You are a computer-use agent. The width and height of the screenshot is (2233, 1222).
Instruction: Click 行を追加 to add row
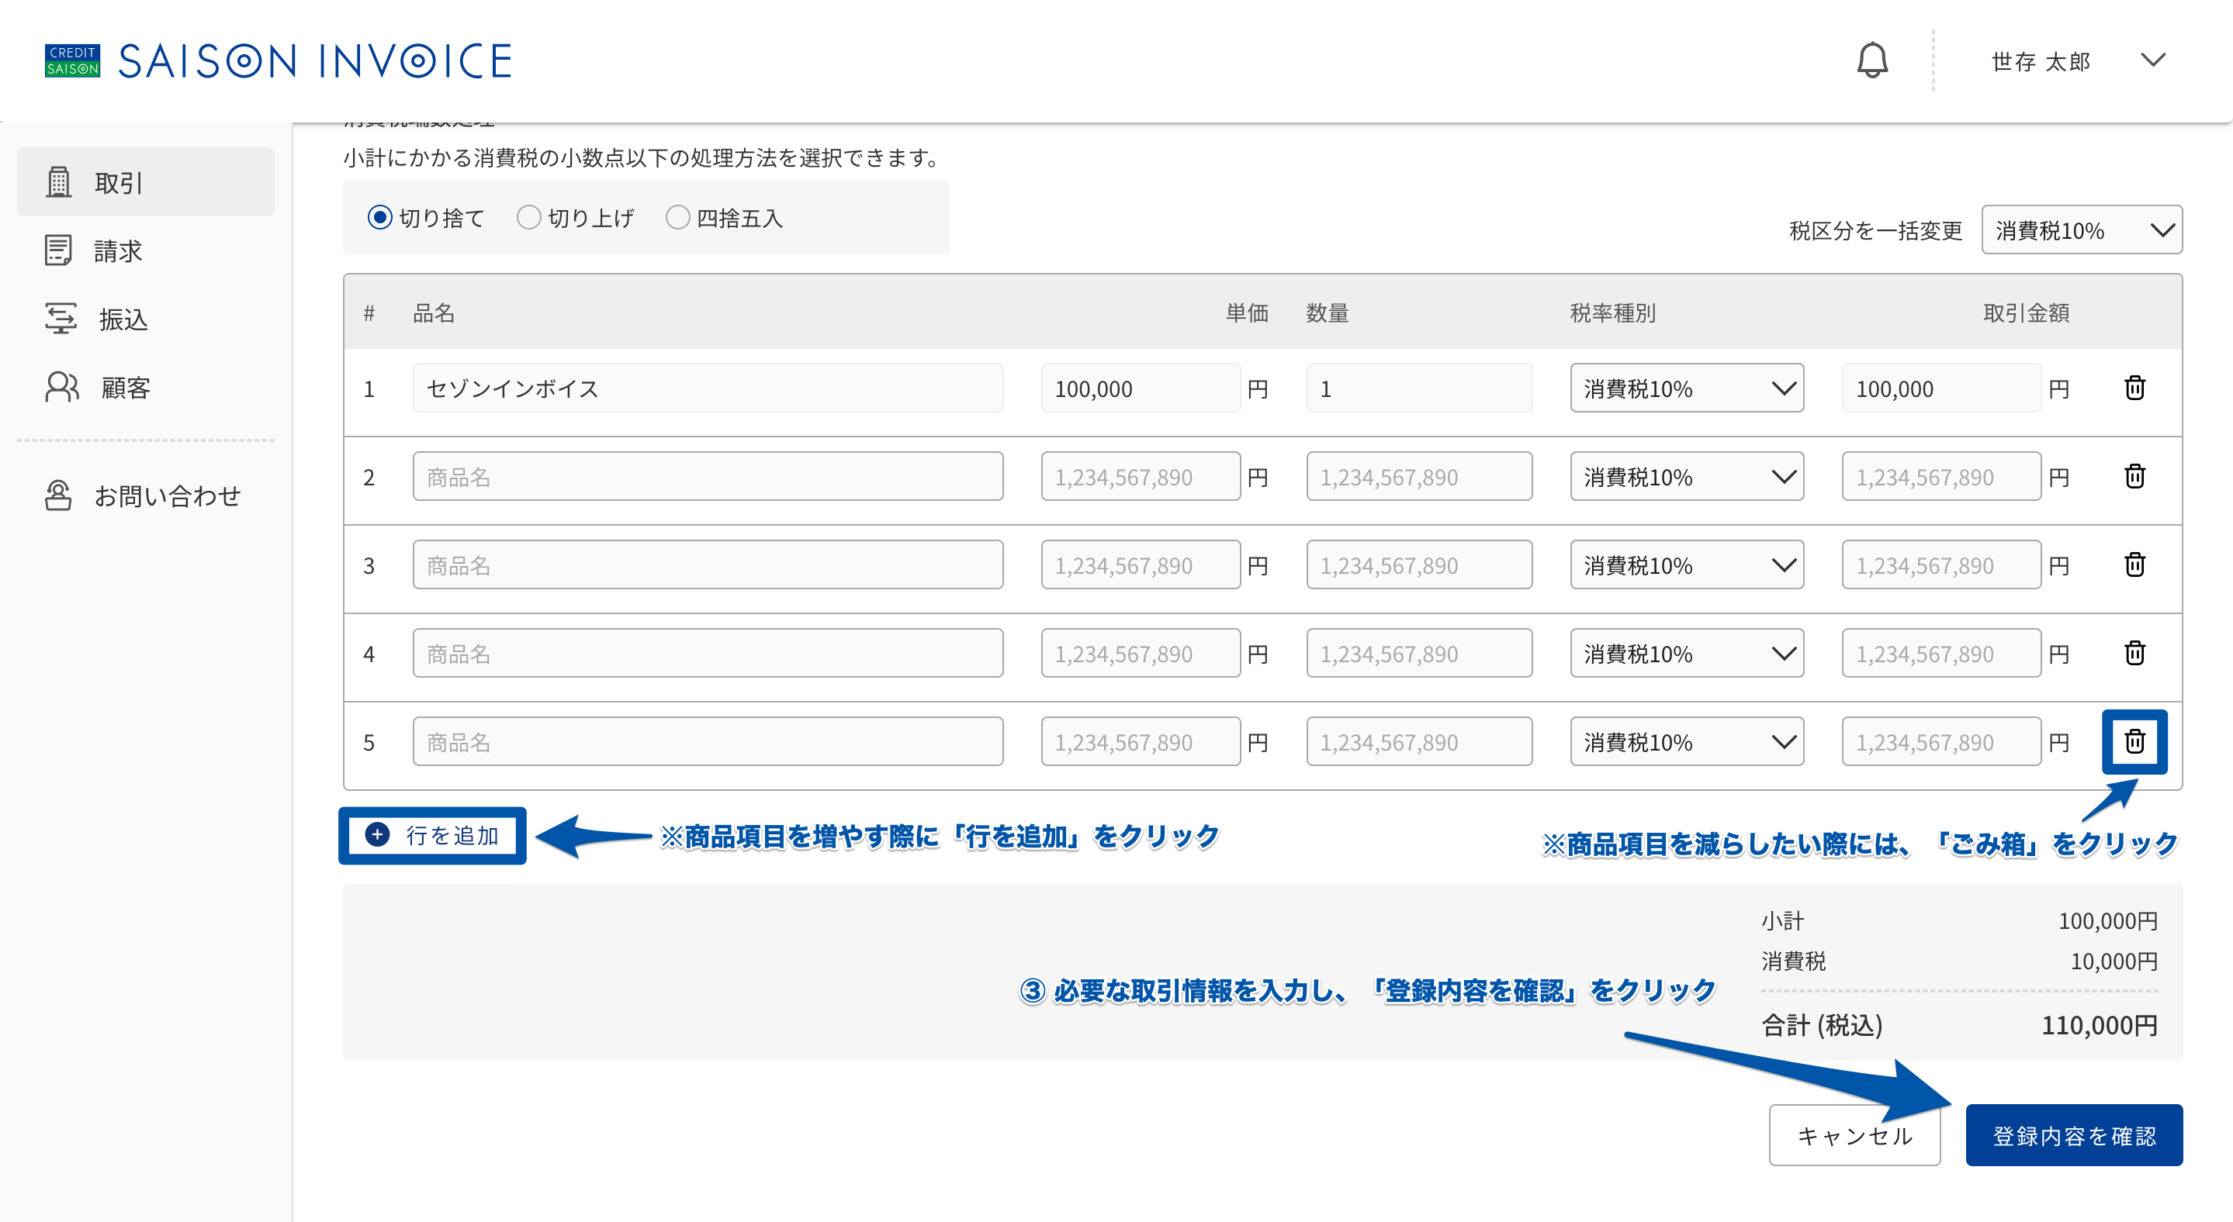433,836
